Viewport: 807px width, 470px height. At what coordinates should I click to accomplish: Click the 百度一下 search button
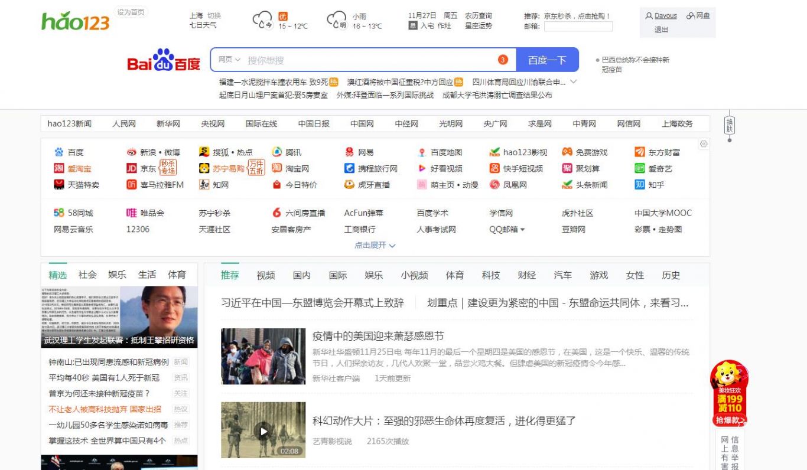pos(547,60)
